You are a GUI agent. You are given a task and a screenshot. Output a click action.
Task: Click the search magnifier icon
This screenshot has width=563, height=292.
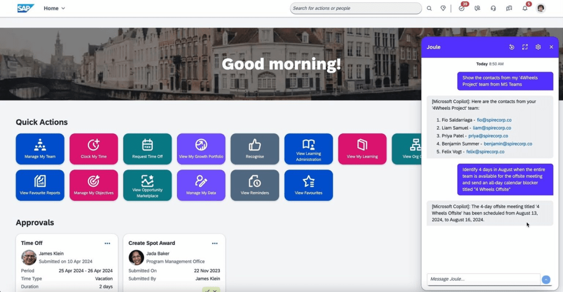(429, 8)
